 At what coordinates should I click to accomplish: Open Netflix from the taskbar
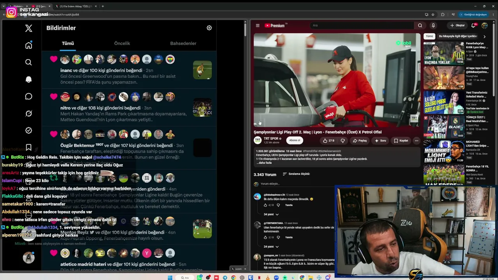259,278
